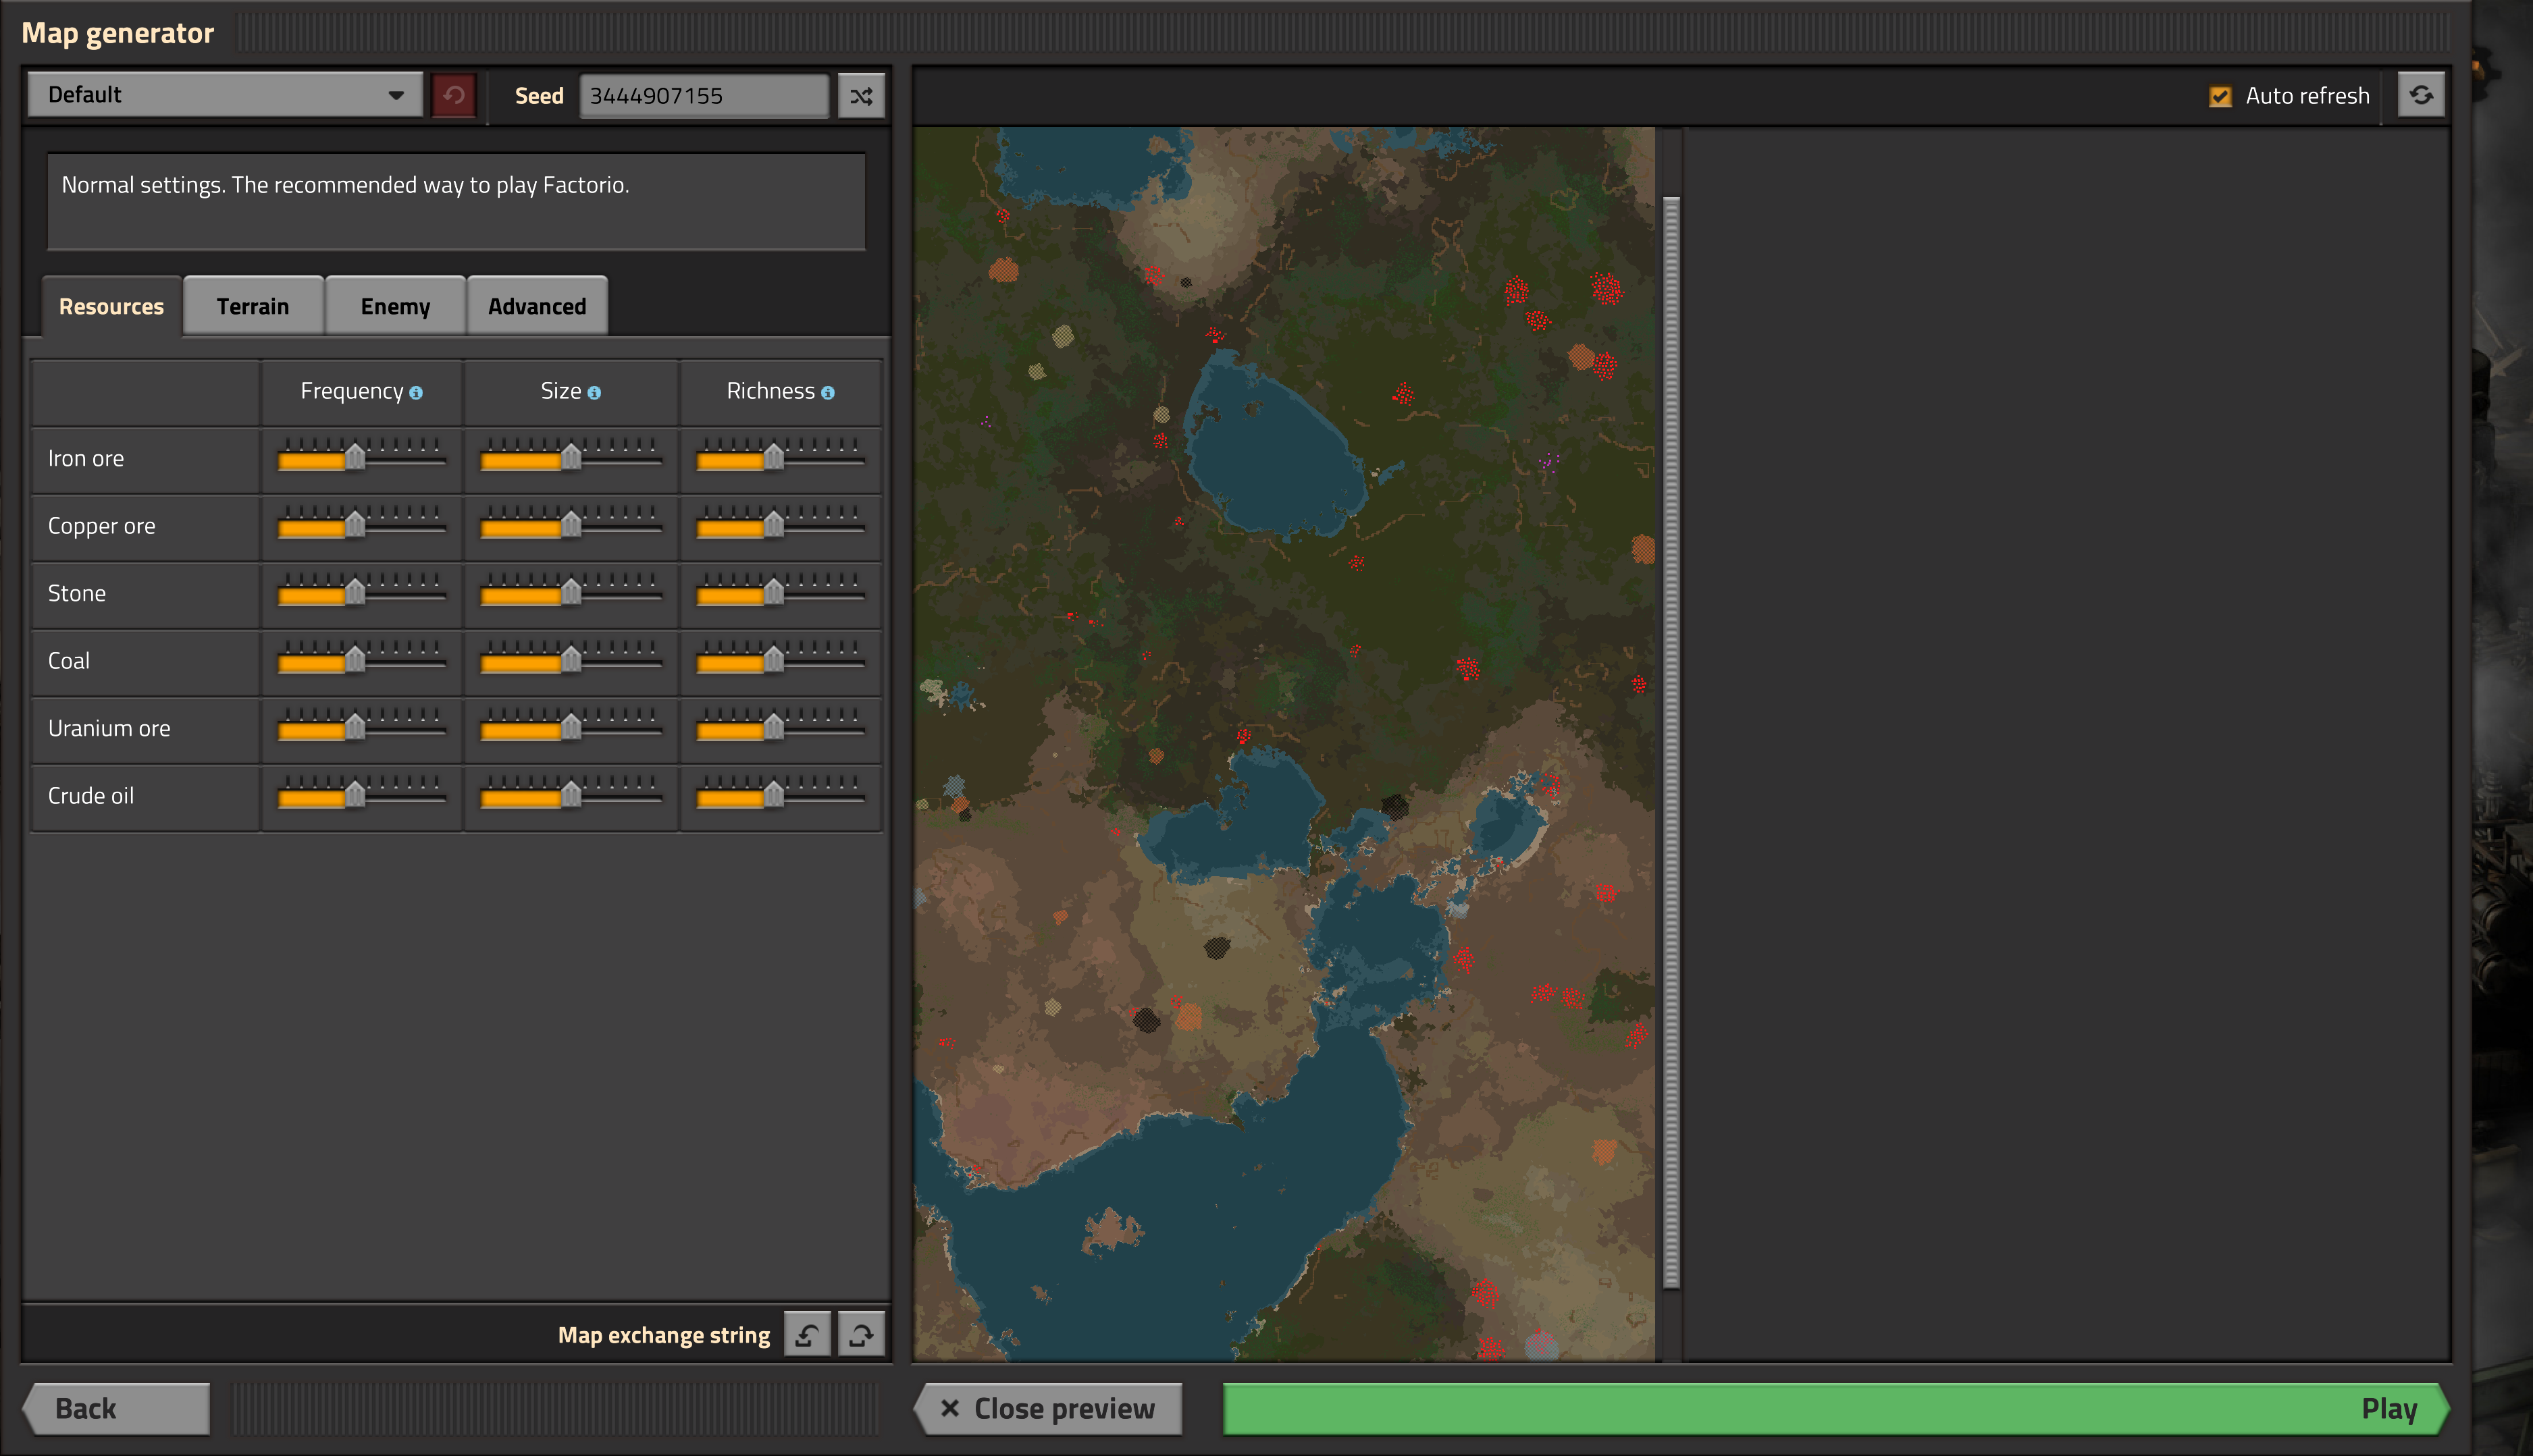Toggle the Auto refresh checkbox
This screenshot has width=2533, height=1456.
[x=2220, y=96]
